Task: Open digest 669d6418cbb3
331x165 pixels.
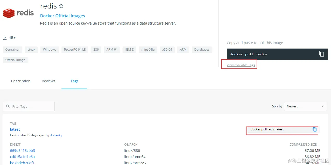Action: [x=23, y=151]
